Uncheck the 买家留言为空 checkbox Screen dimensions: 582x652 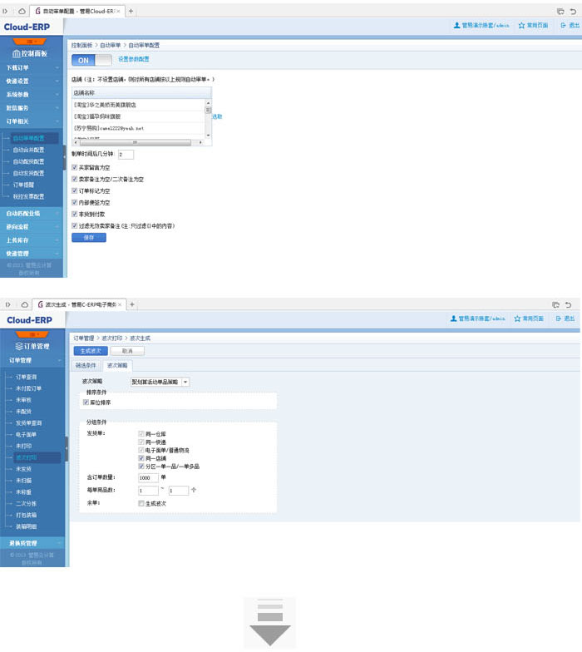click(75, 167)
